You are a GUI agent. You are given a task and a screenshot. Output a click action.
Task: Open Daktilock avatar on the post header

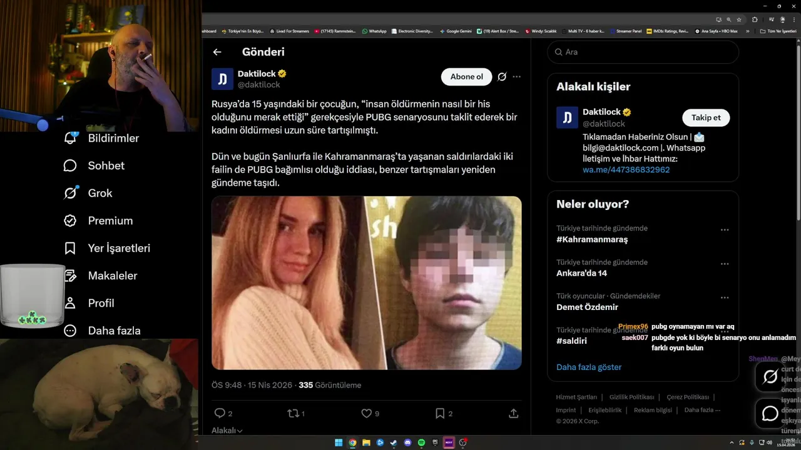click(x=222, y=79)
